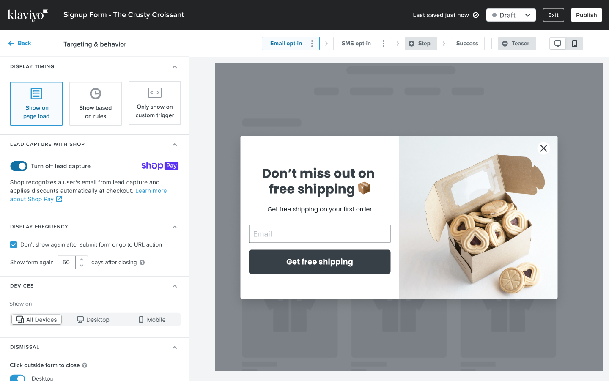The image size is (609, 381).
Task: Switch to mobile preview icon
Action: click(x=575, y=44)
